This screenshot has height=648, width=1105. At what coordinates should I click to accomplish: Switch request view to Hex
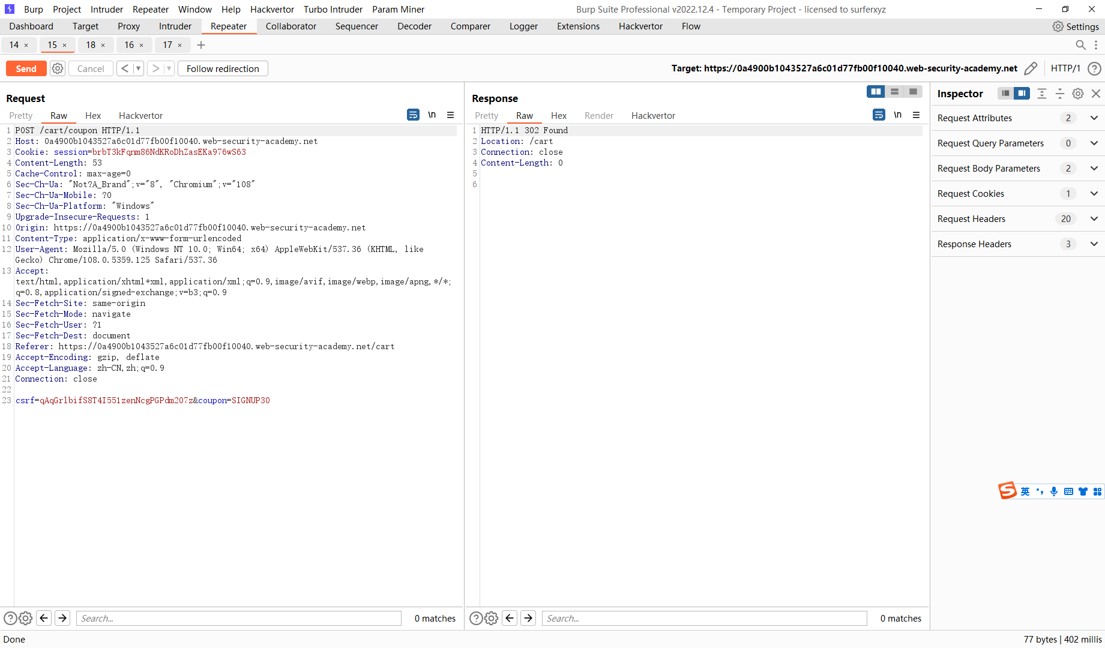point(93,116)
